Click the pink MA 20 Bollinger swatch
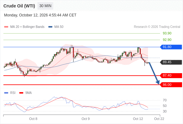Screen dimensions: 183x124 coord(6,27)
